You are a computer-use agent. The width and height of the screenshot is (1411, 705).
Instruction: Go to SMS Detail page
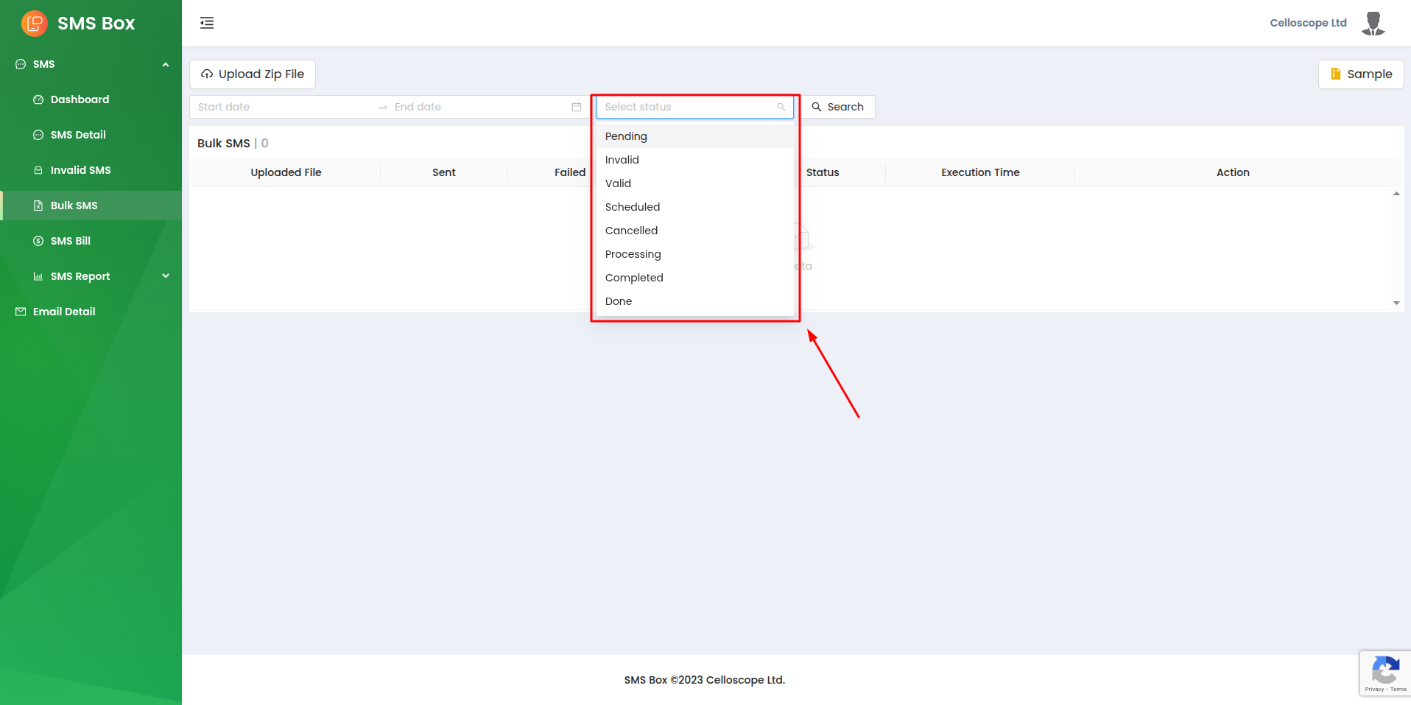tap(78, 135)
